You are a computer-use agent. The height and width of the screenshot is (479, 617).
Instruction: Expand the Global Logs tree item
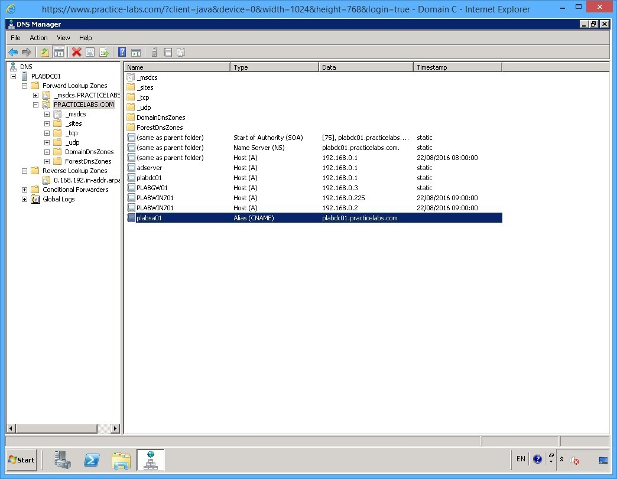[24, 199]
